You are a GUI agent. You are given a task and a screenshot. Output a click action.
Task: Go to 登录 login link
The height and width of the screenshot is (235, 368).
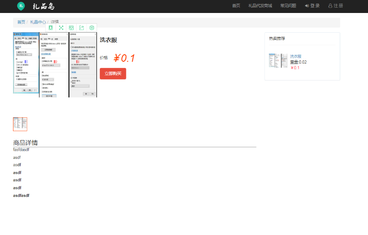(312, 6)
